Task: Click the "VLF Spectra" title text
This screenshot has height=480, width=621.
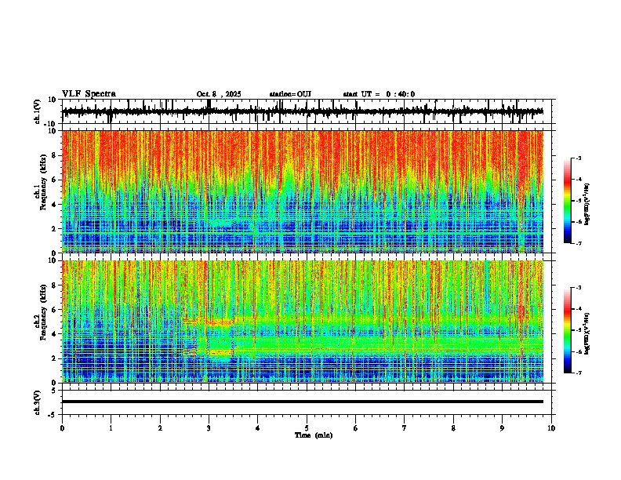Action: (89, 94)
